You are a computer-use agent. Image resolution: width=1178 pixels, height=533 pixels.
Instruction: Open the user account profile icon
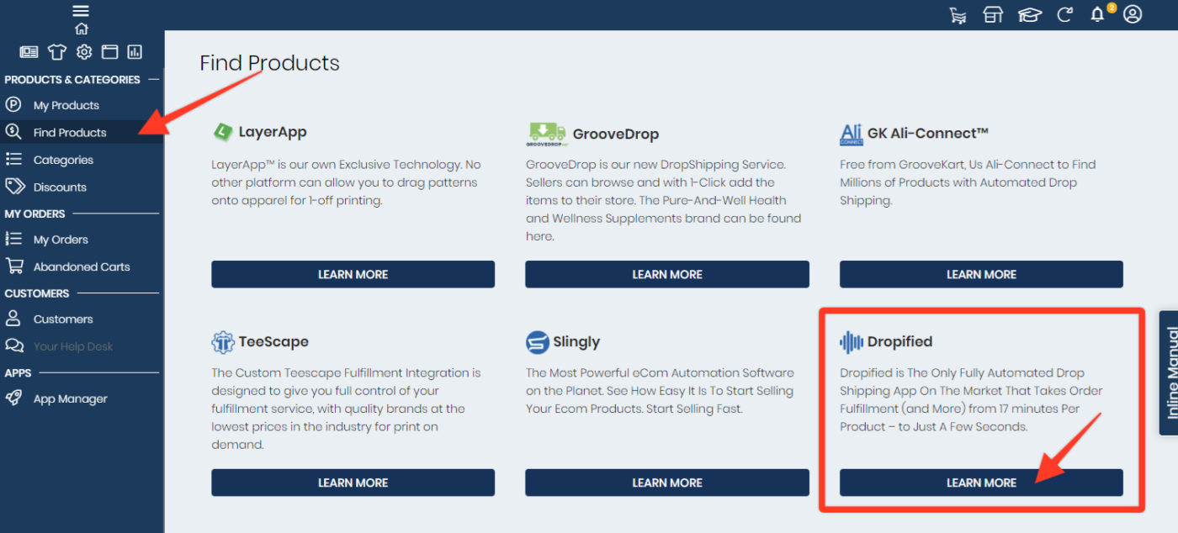pos(1133,14)
